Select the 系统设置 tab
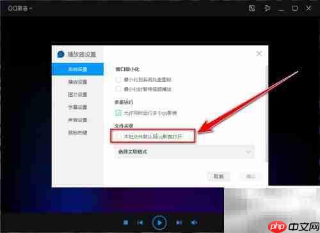320x233 pixels. point(77,69)
